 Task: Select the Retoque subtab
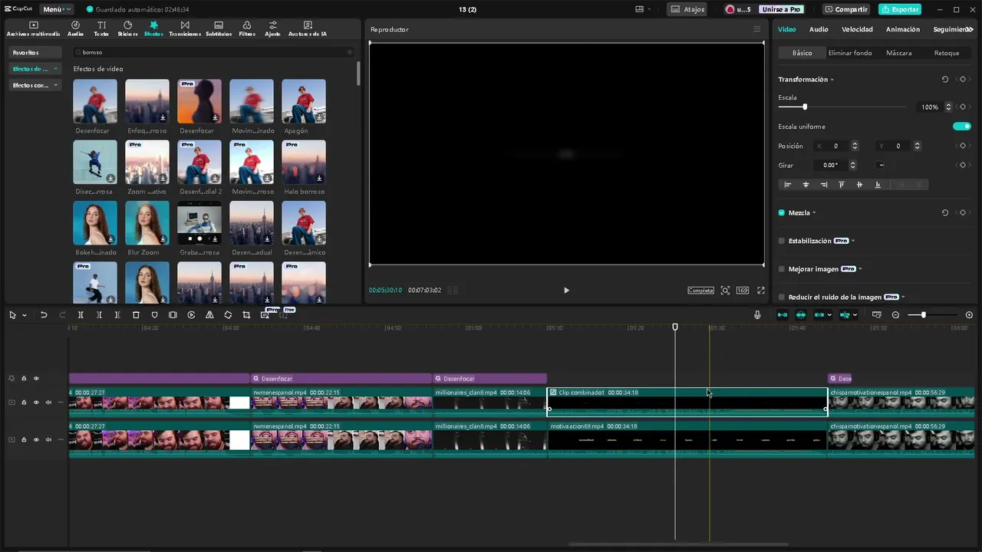(x=947, y=53)
